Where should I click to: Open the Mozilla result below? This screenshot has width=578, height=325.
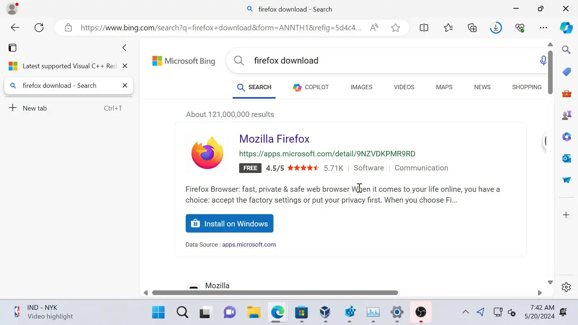pyautogui.click(x=217, y=285)
